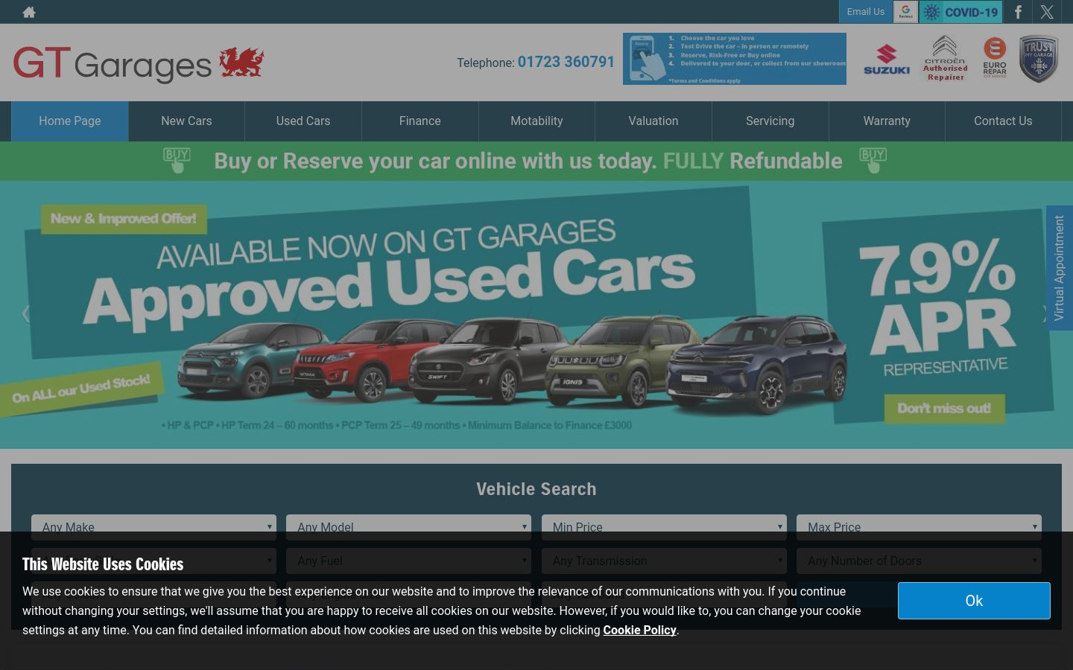Open the X (Twitter) icon
This screenshot has height=670, width=1073.
tap(1047, 12)
